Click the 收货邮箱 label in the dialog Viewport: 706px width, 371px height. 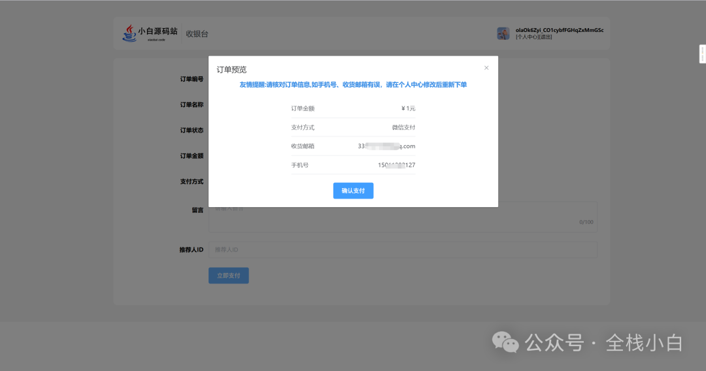pyautogui.click(x=303, y=146)
